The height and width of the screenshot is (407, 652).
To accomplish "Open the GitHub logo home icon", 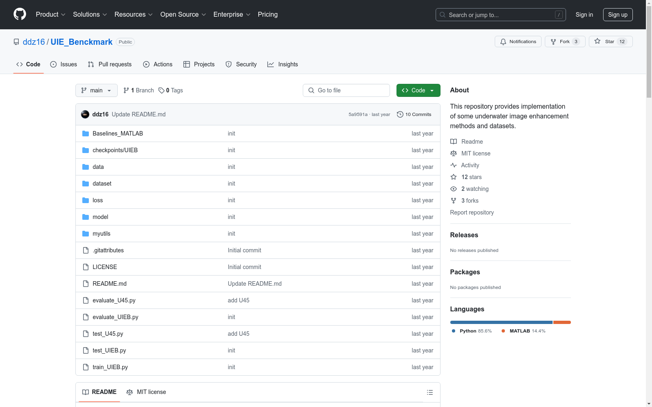I will (20, 14).
